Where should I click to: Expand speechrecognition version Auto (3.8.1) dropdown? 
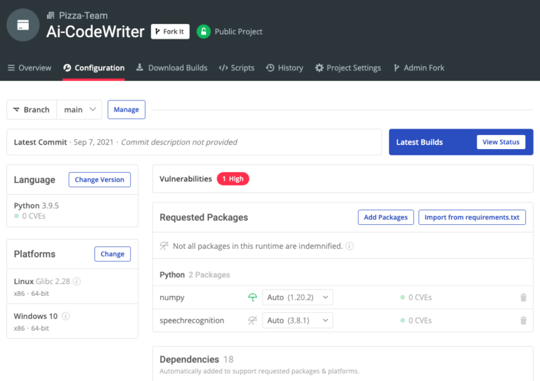(x=297, y=321)
